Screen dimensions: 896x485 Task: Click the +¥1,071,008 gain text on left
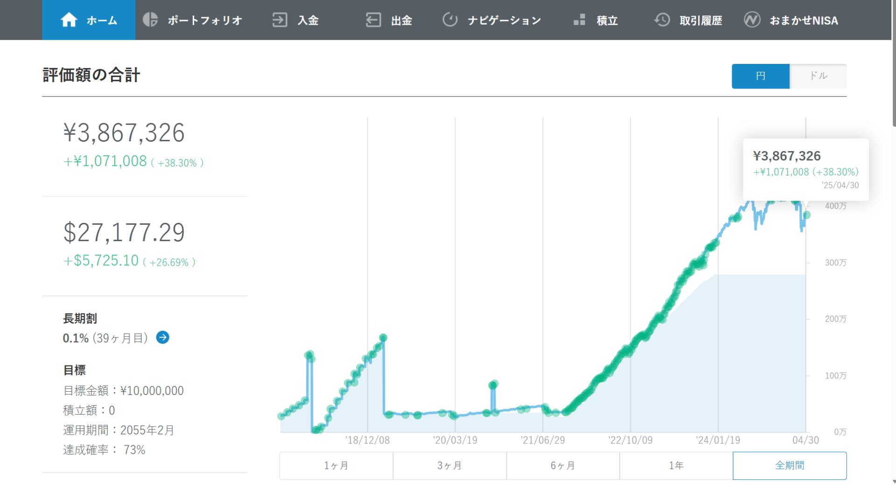pyautogui.click(x=105, y=161)
